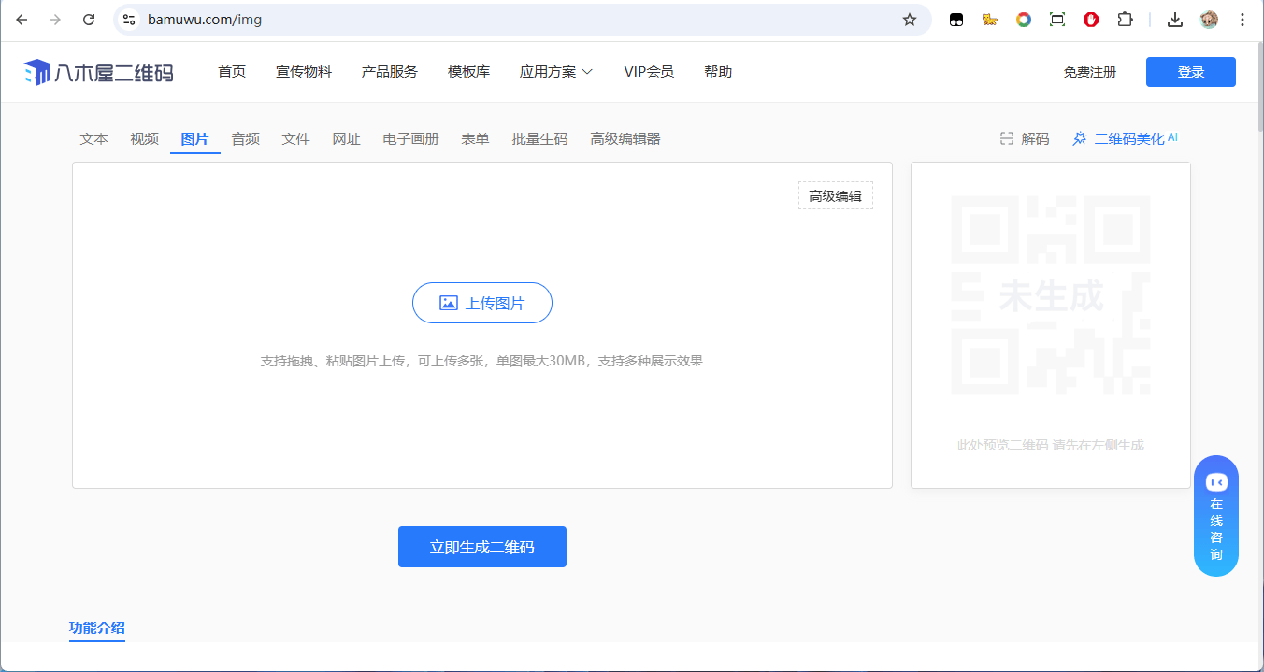Switch to the 视频 tab

tap(144, 139)
